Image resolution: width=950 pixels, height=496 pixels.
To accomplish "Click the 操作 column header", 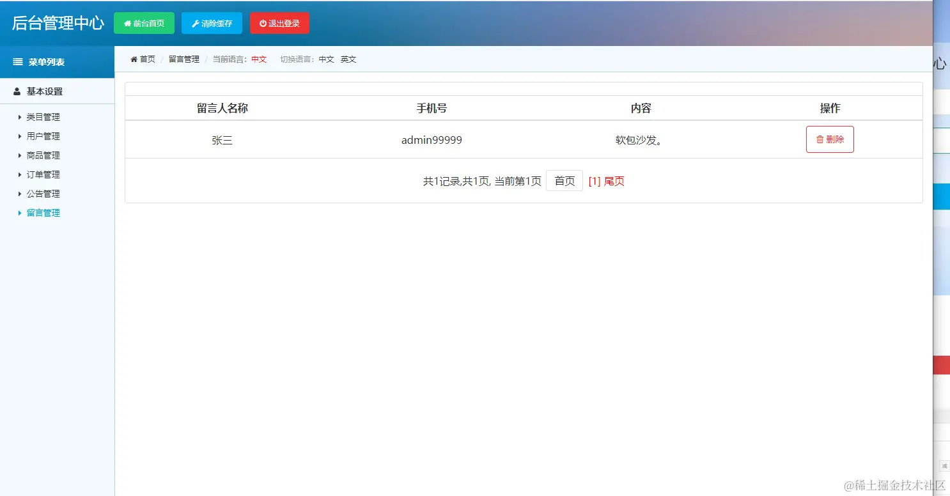I will click(x=830, y=109).
